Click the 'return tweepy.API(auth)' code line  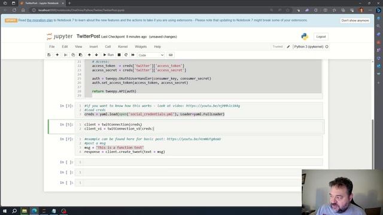click(114, 91)
